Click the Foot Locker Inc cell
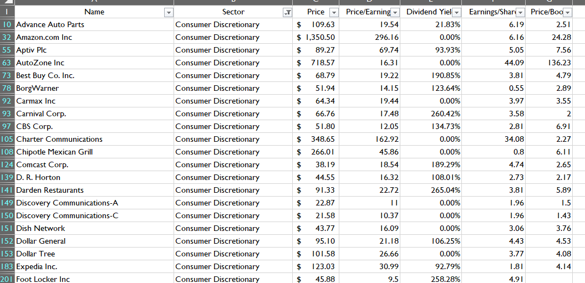 click(94, 279)
